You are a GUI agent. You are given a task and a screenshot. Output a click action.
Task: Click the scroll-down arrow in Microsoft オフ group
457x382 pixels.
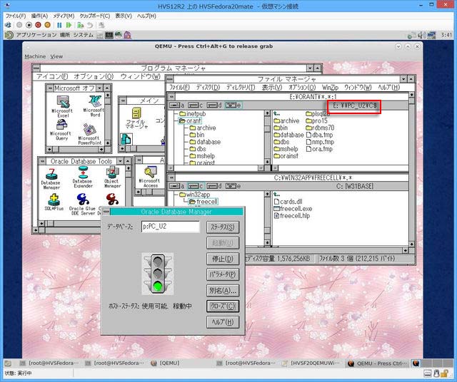click(108, 143)
